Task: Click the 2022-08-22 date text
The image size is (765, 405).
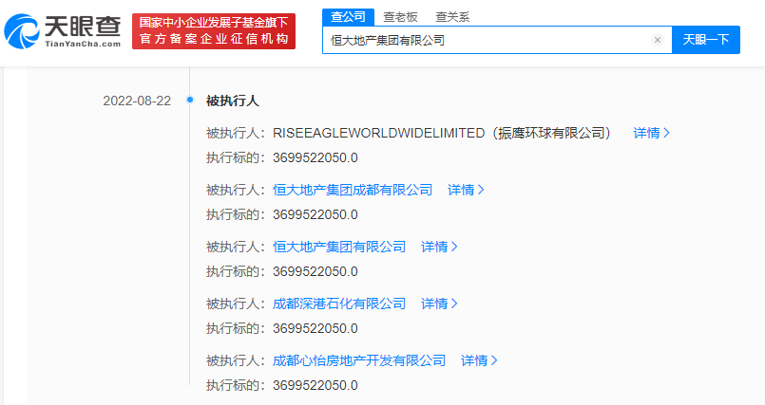Action: pos(137,101)
